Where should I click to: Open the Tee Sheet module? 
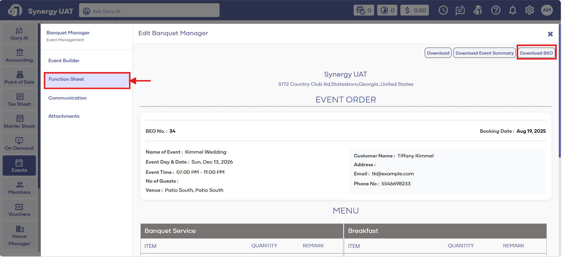tap(19, 100)
